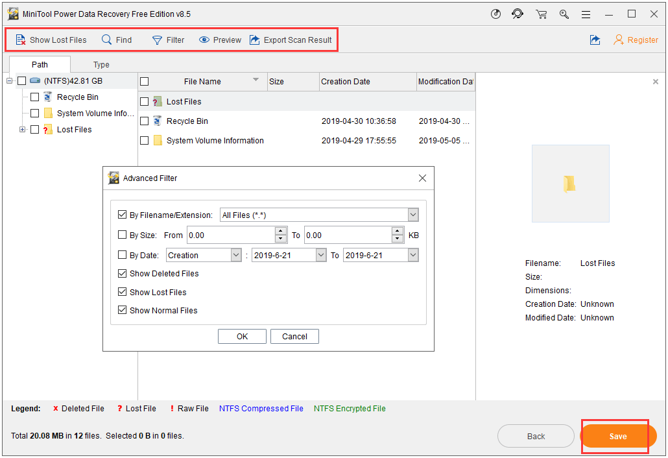Image resolution: width=668 pixels, height=458 pixels.
Task: Click the To size input field
Action: (x=348, y=235)
